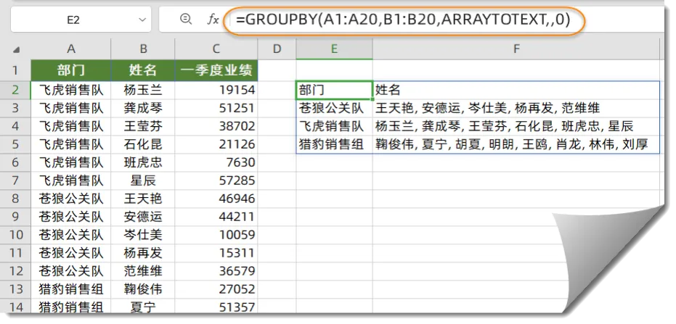Click value 57285 in column C

coord(216,180)
